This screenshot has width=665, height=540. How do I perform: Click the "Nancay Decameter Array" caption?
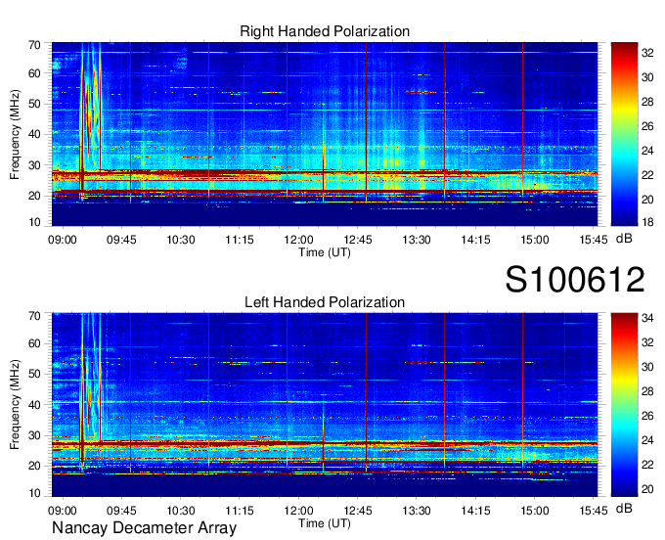click(x=144, y=527)
